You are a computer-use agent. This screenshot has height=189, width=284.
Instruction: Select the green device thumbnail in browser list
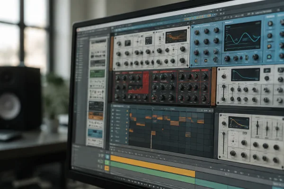coord(97,74)
